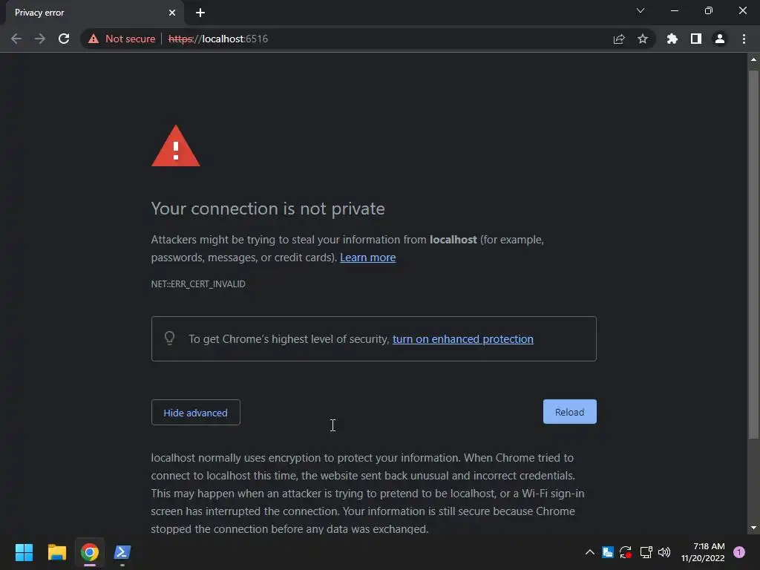
Task: Restore down the Chrome window
Action: pos(709,10)
